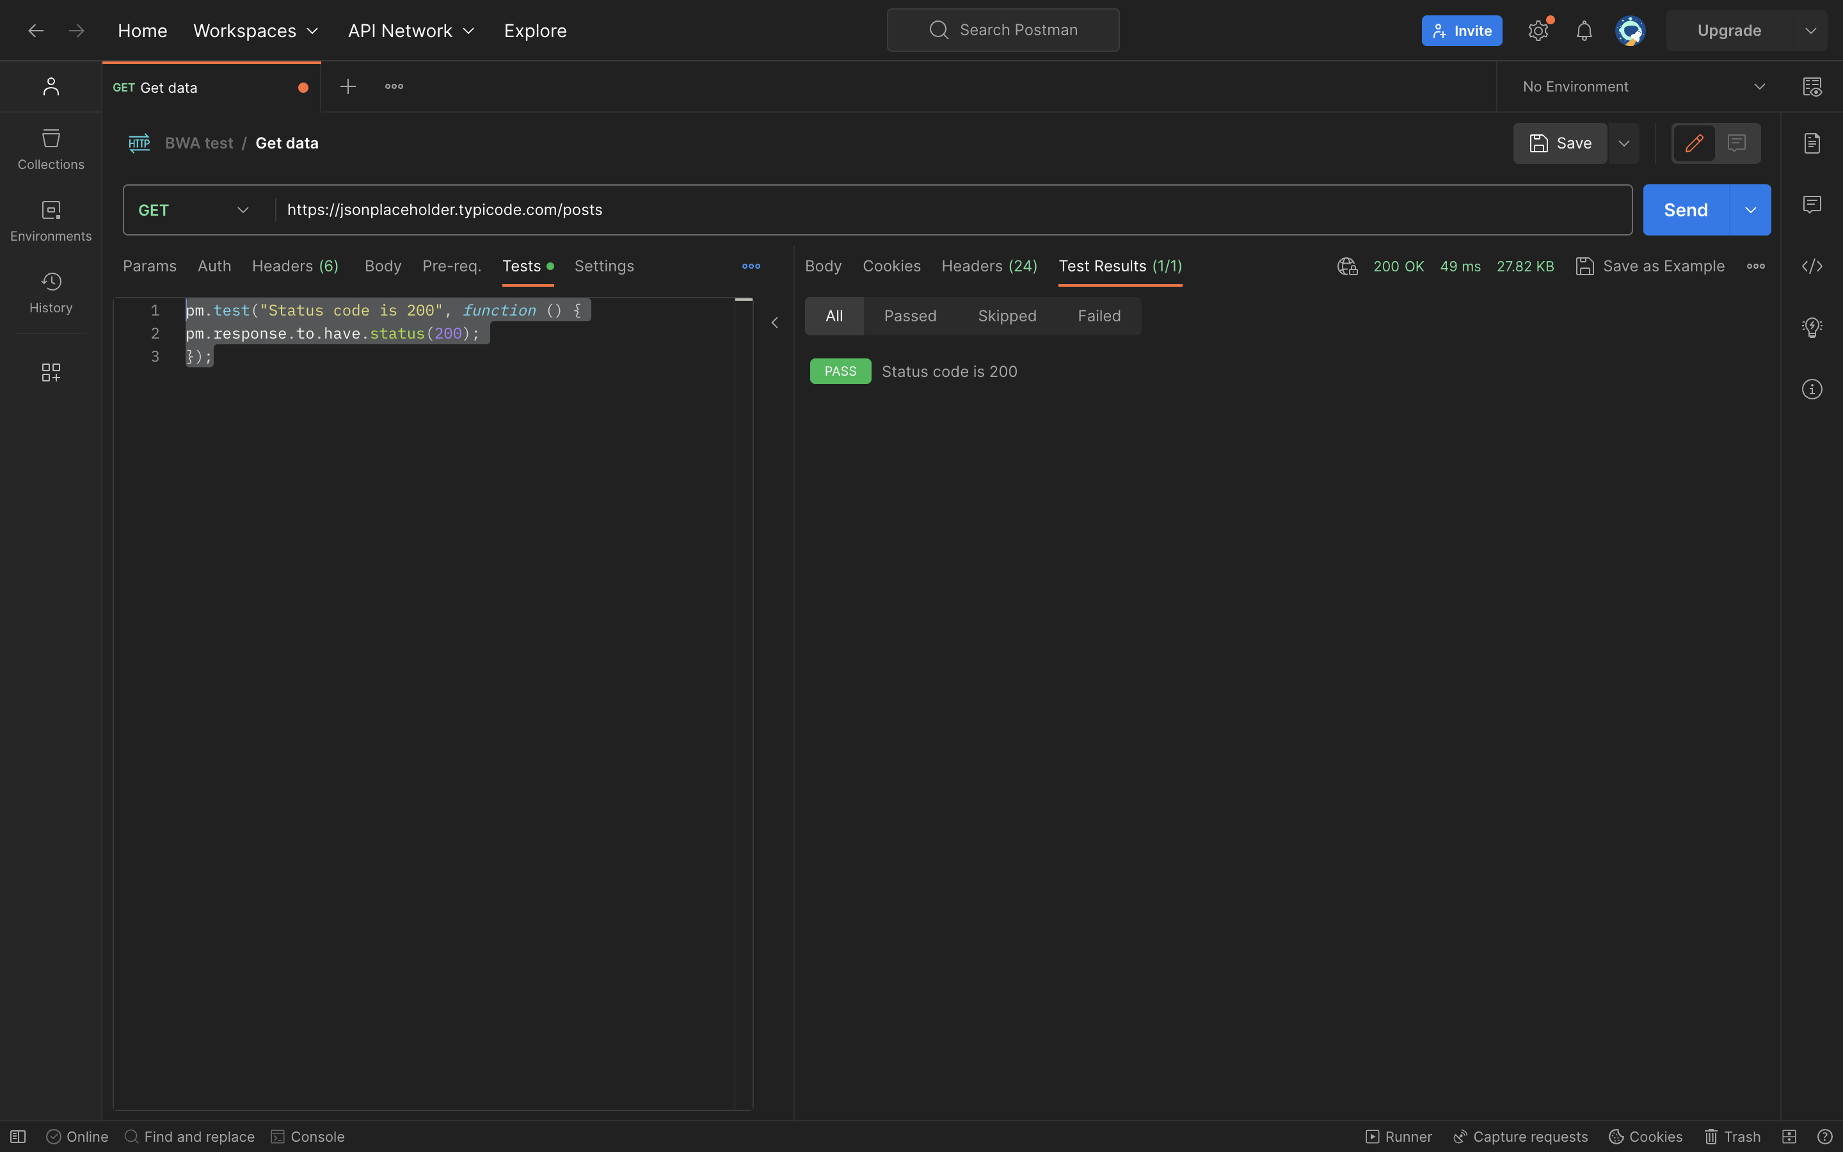Open the Auth tab
Image resolution: width=1843 pixels, height=1152 pixels.
click(214, 266)
